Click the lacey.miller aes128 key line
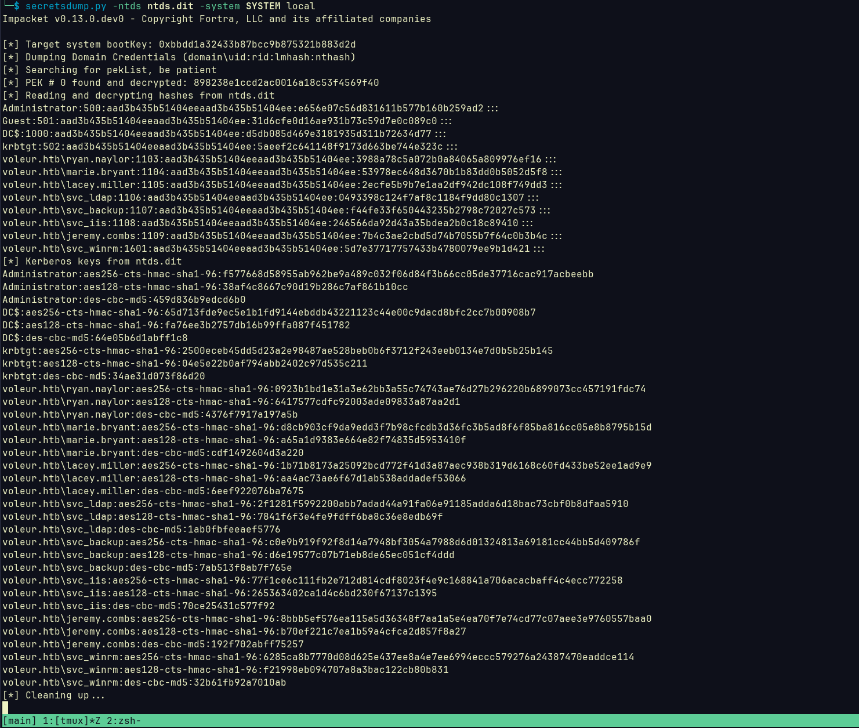 (x=234, y=479)
